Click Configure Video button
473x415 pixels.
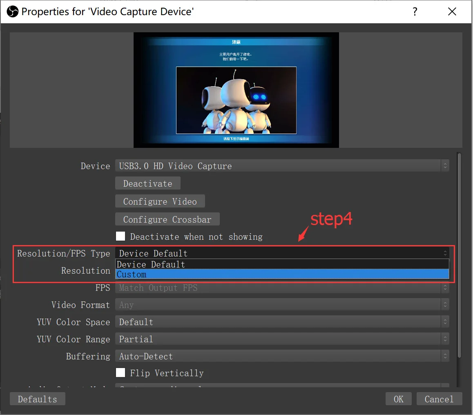pos(160,201)
